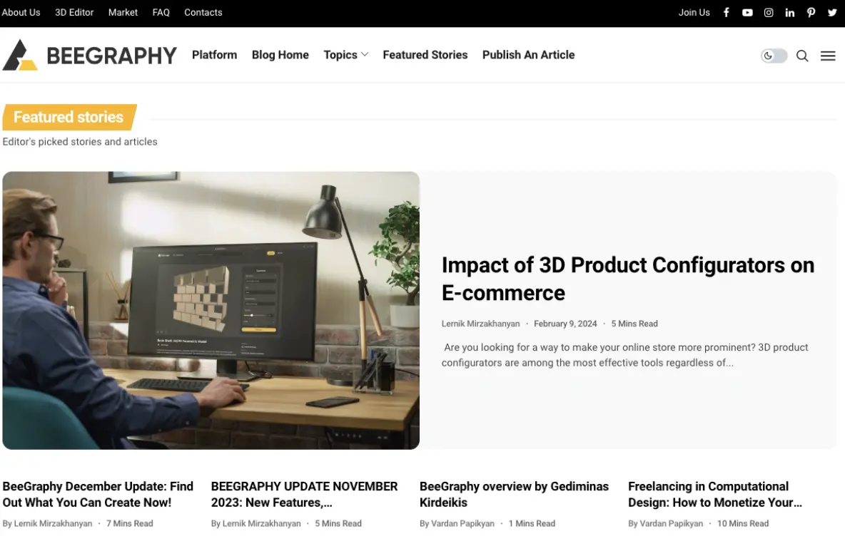Open the Pinterest icon

pyautogui.click(x=811, y=12)
